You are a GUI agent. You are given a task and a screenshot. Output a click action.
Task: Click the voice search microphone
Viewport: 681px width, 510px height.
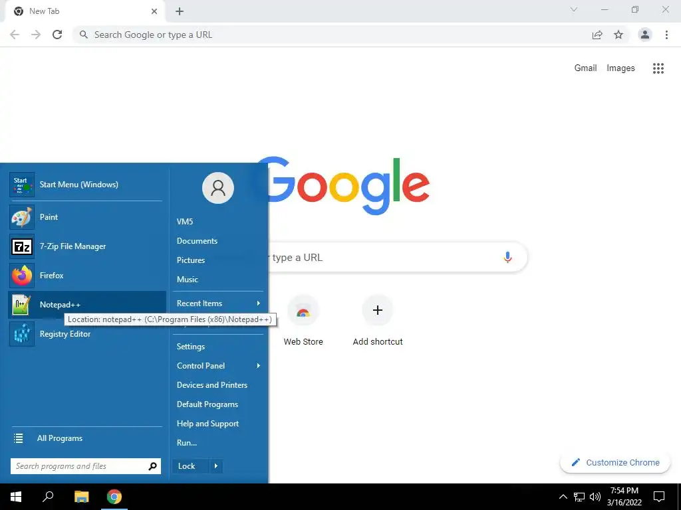pos(507,257)
